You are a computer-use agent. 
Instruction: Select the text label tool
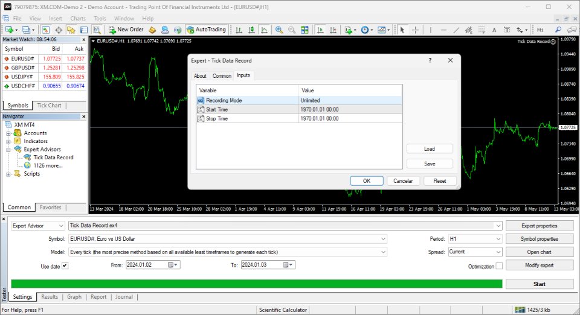tap(507, 30)
